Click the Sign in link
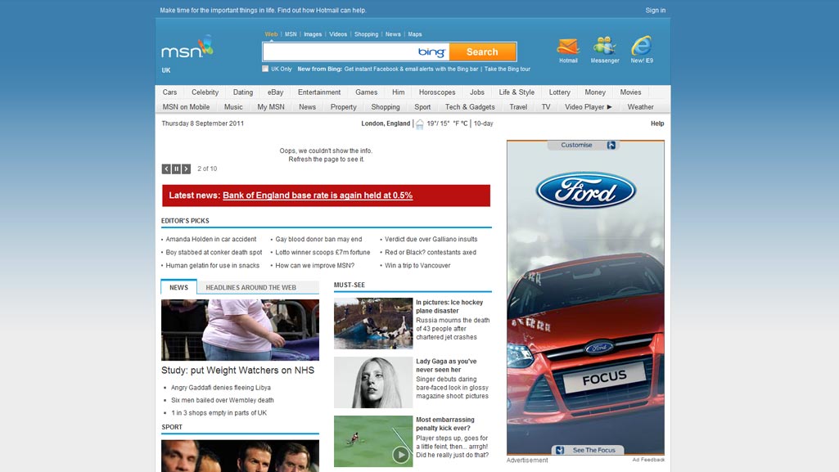The height and width of the screenshot is (472, 839). [x=656, y=10]
